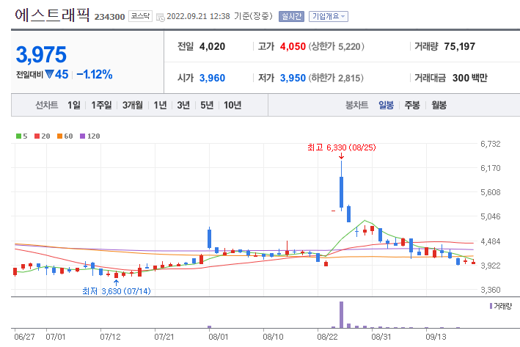Viewport: 520px width, 347px height.
Task: Click the stock name 에스트래픽
Action: click(x=52, y=15)
